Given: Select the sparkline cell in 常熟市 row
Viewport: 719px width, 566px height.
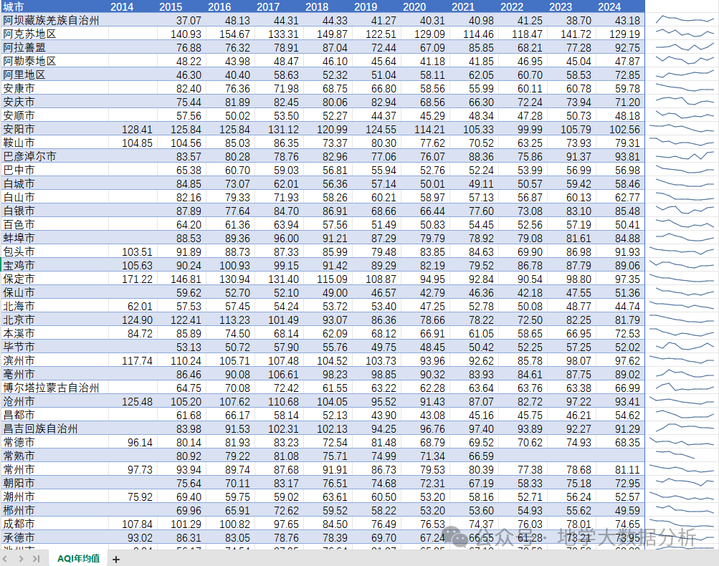Looking at the screenshot, I should (x=682, y=456).
